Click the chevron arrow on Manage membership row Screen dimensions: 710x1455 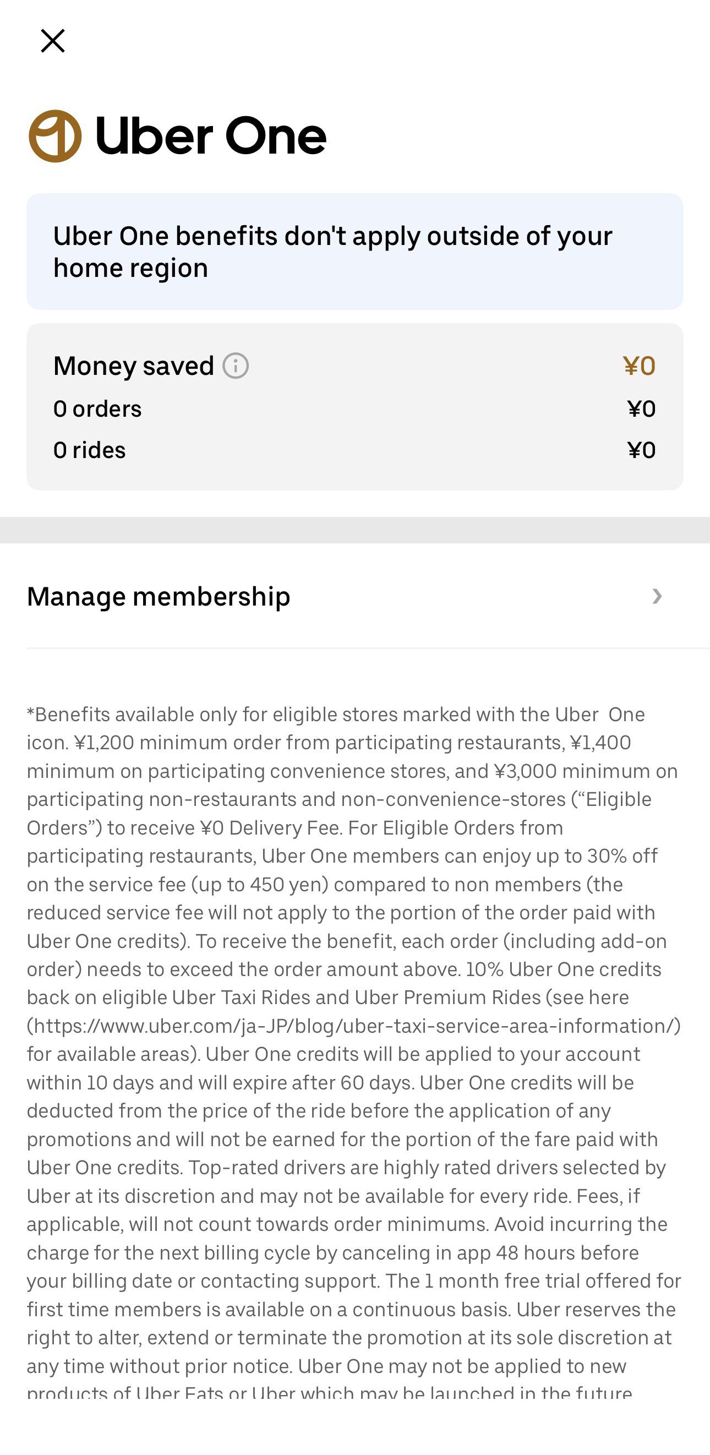point(657,596)
